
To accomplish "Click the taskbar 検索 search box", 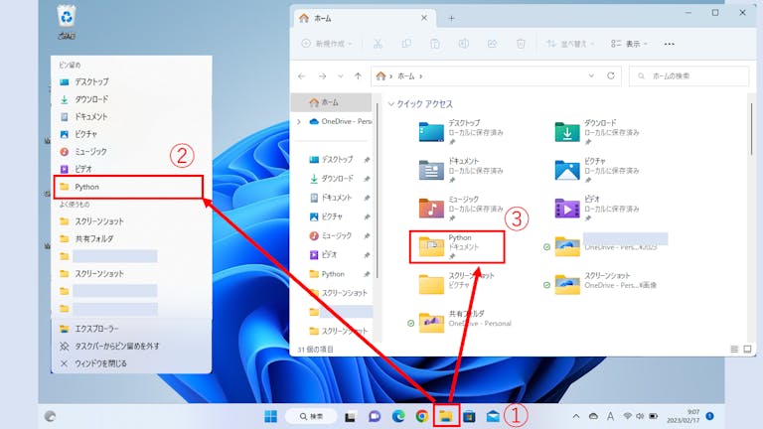I will [x=311, y=416].
